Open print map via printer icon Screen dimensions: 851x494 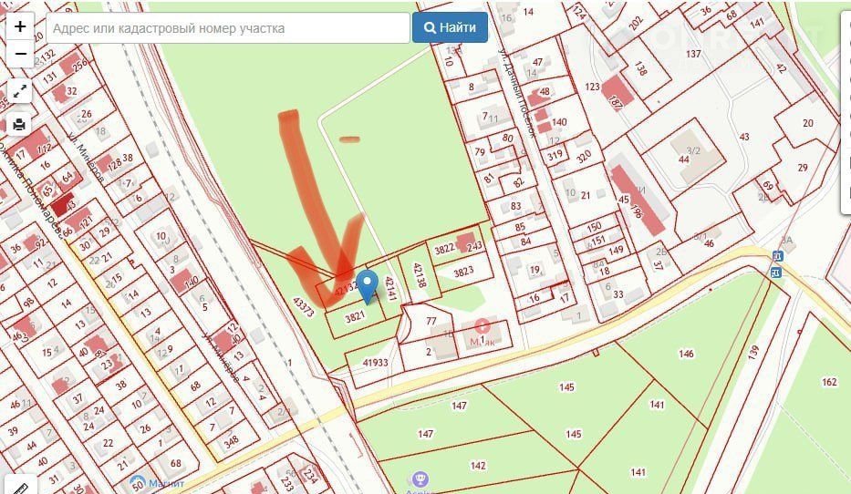click(x=19, y=124)
